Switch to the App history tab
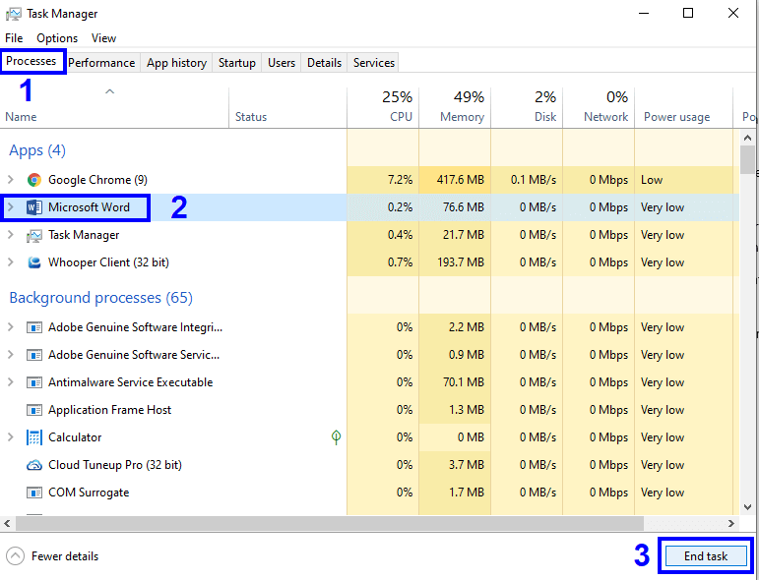 [176, 63]
